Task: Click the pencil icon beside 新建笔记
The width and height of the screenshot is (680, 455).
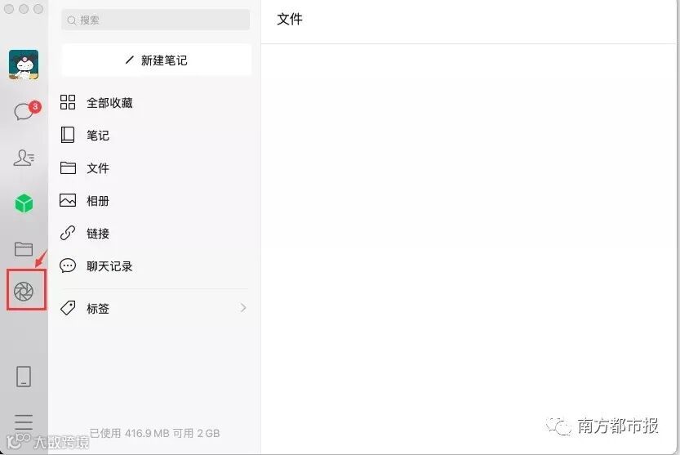Action: [x=130, y=60]
